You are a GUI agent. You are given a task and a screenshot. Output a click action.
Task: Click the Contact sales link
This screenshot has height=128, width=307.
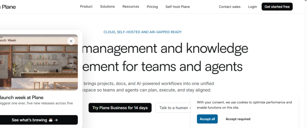[230, 7]
